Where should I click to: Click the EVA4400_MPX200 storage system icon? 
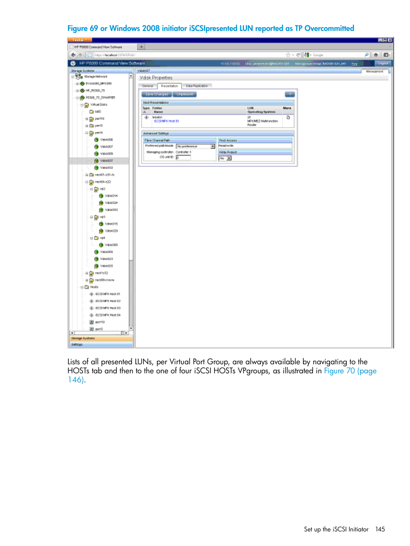(x=82, y=84)
